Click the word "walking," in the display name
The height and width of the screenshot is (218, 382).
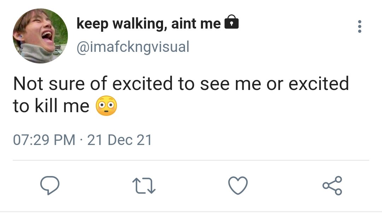click(140, 24)
